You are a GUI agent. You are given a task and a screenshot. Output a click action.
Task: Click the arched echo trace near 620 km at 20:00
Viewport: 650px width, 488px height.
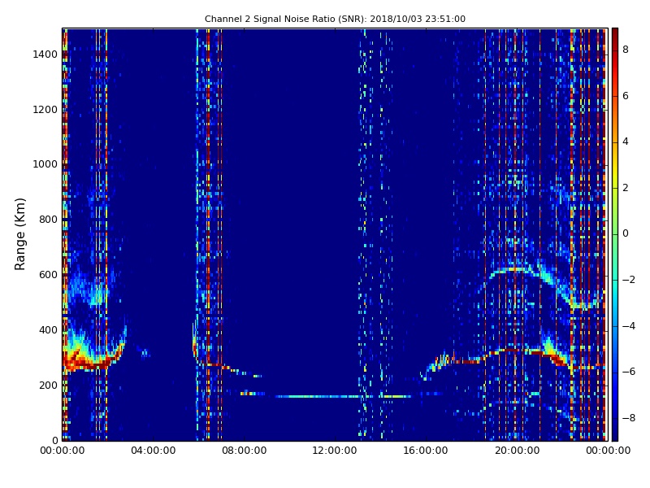pyautogui.click(x=515, y=270)
